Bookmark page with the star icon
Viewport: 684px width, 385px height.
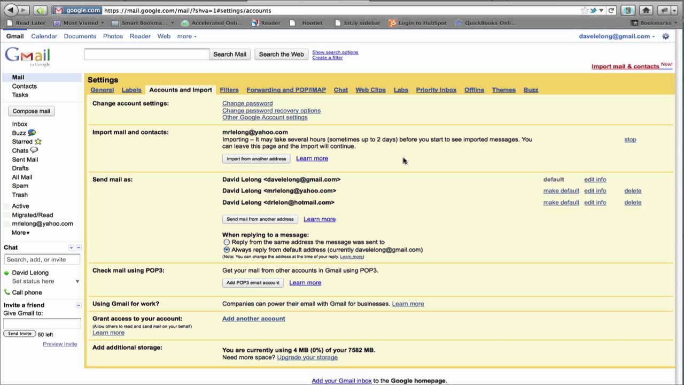pos(585,10)
